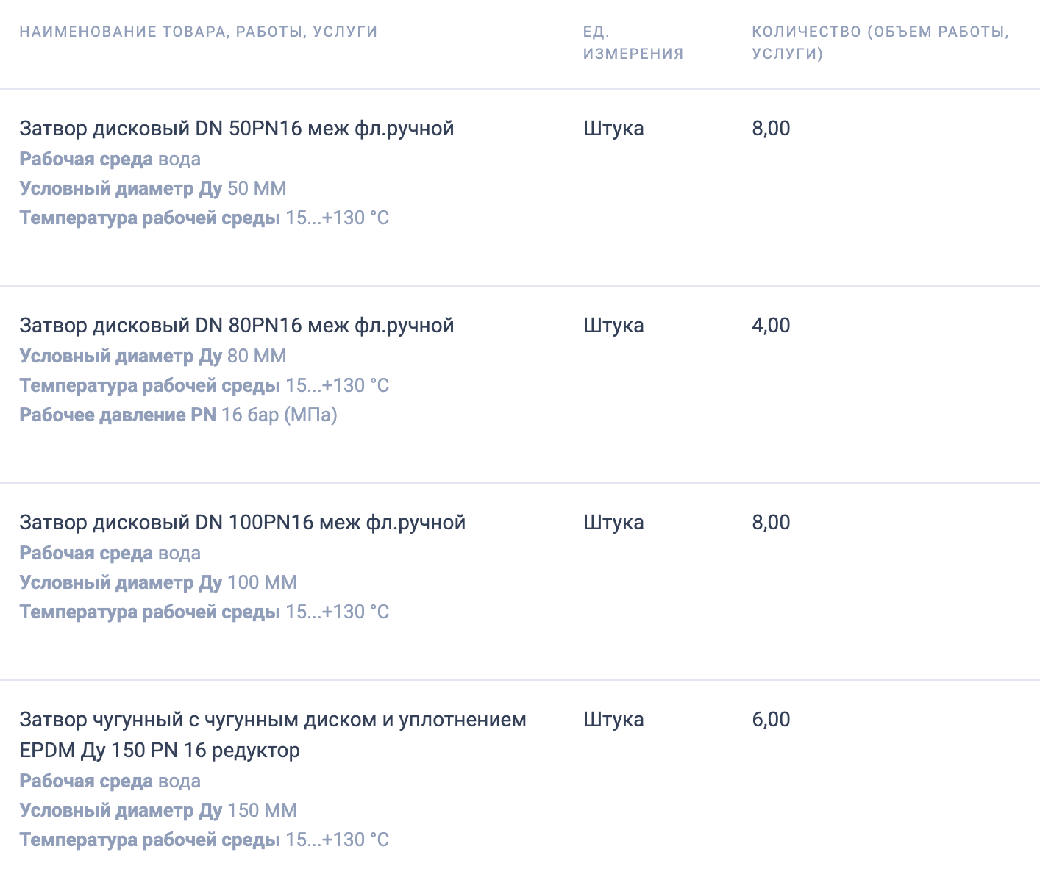The height and width of the screenshot is (891, 1040).
Task: Click 'Условный диаметр Ду 50 ММ' attribute
Action: 153,188
